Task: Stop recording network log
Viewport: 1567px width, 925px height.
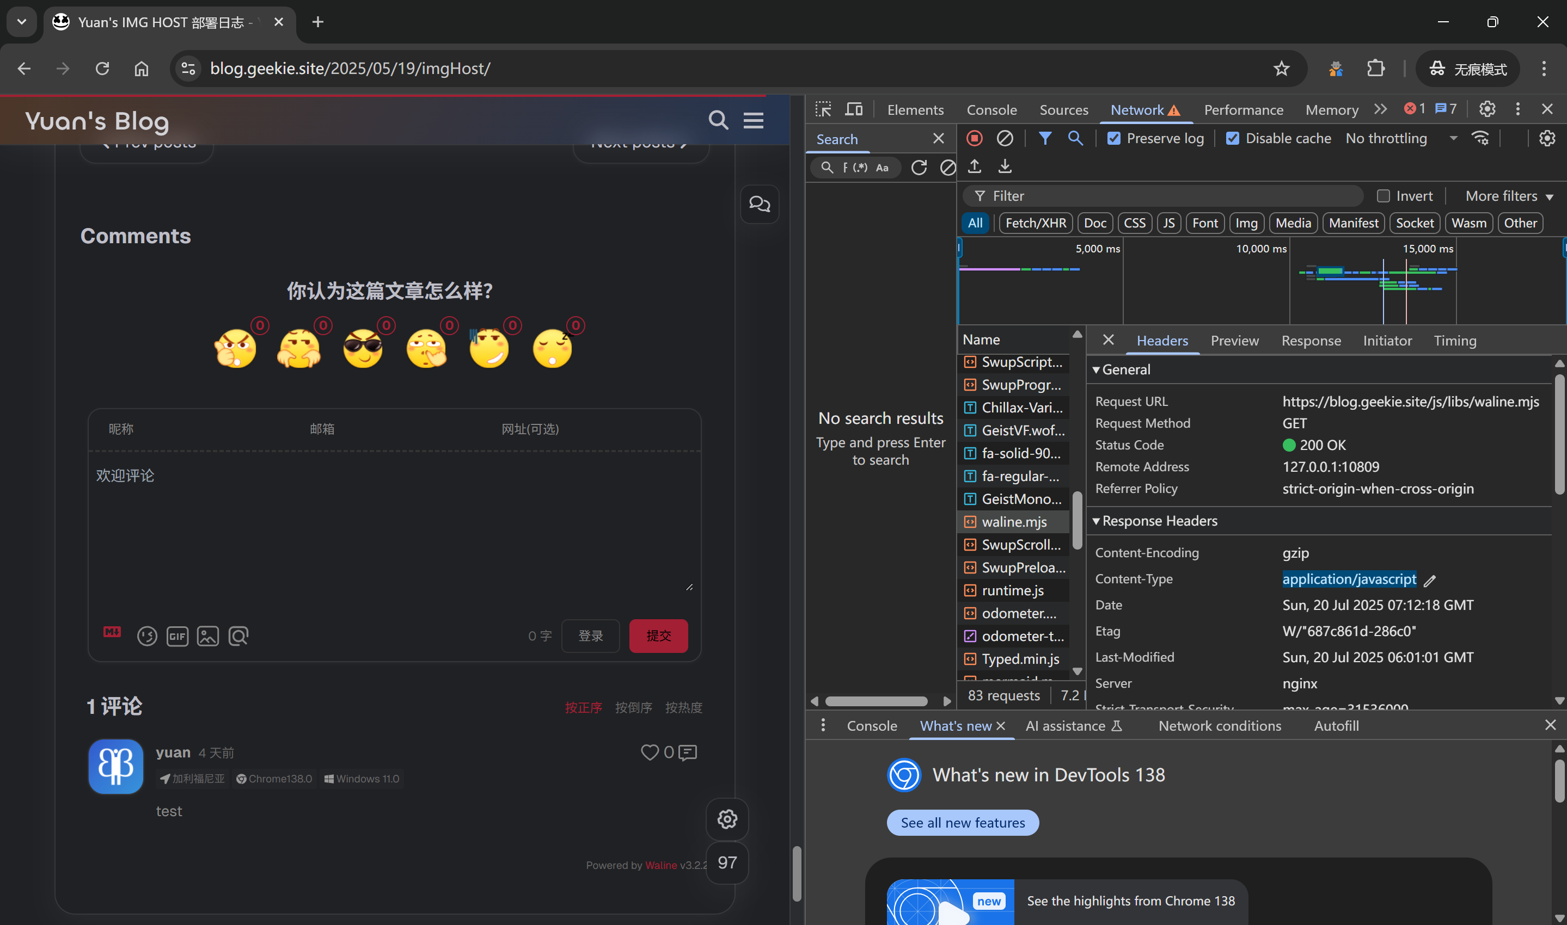Action: pos(974,138)
